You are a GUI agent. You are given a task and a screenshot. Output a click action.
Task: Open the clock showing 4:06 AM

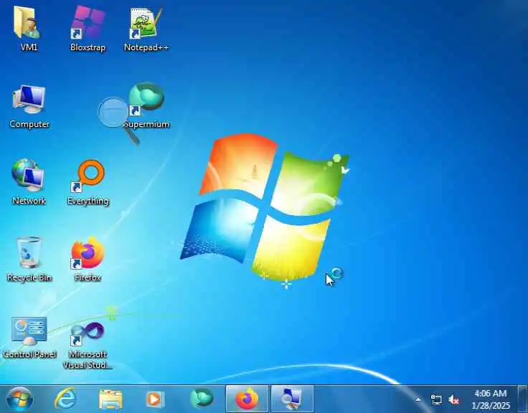[x=491, y=399]
